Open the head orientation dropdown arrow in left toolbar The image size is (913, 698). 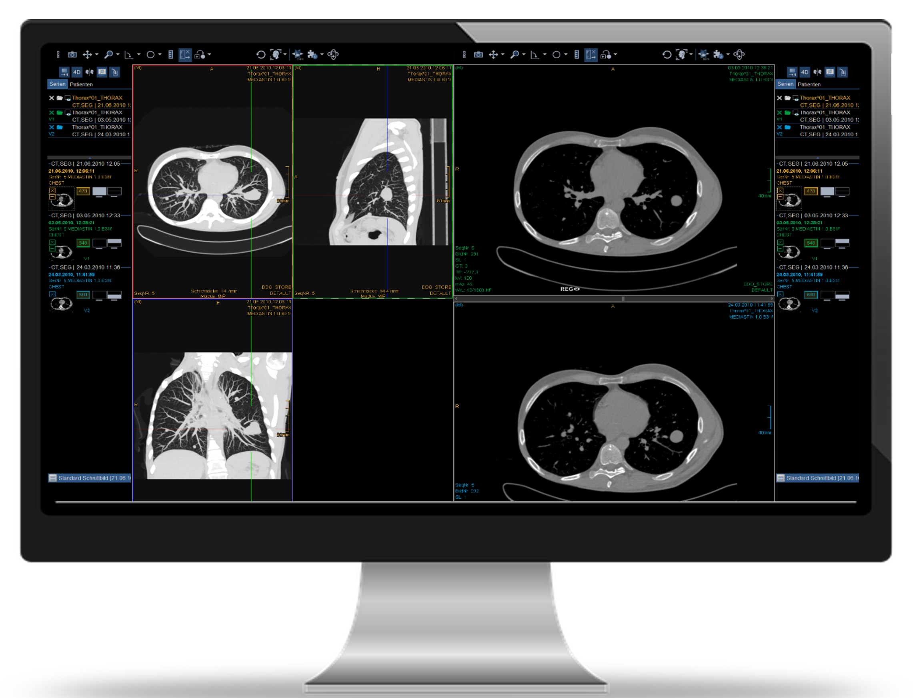point(285,54)
